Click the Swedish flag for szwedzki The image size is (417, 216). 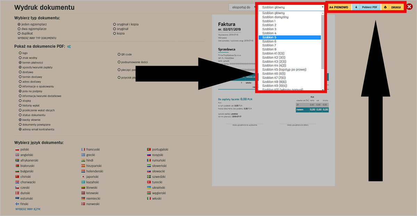pyautogui.click(x=149, y=177)
